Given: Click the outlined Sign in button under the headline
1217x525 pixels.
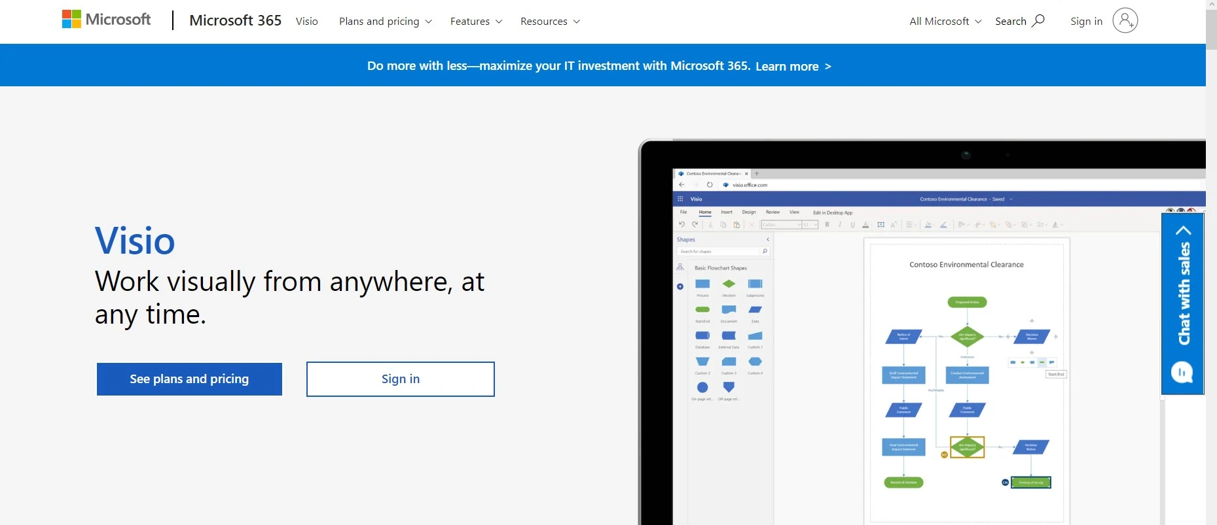Looking at the screenshot, I should [x=401, y=379].
